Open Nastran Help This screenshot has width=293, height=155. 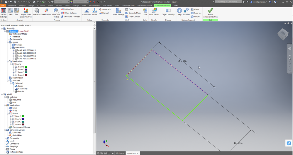coord(179,12)
